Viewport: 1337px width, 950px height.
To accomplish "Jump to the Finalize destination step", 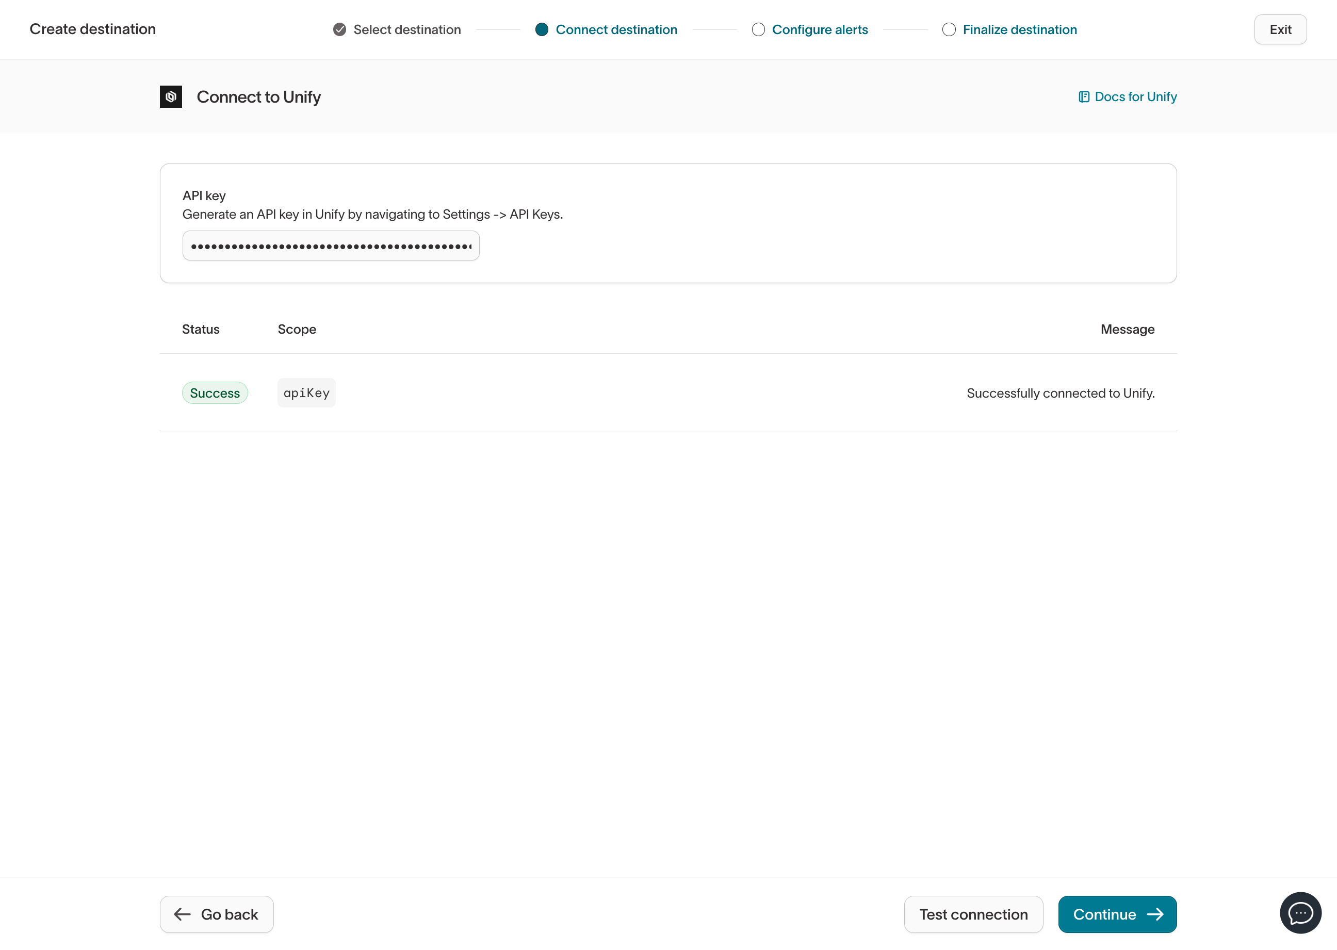I will coord(1019,29).
